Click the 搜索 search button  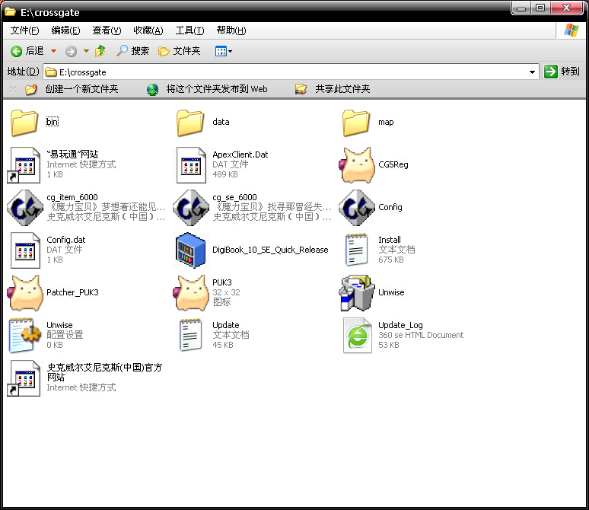132,51
